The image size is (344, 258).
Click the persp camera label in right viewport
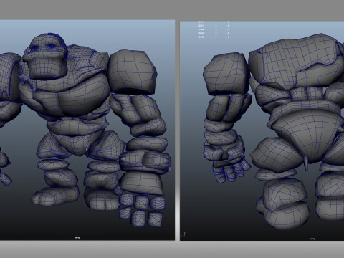tap(312, 239)
